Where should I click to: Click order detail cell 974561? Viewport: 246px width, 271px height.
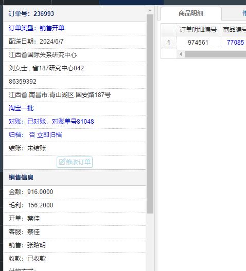[x=198, y=42]
